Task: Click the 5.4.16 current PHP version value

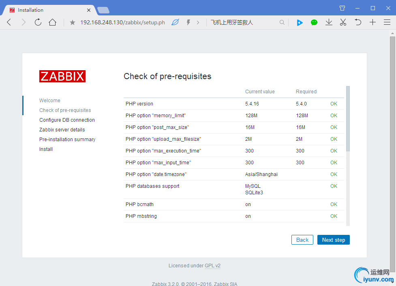Action: pyautogui.click(x=252, y=104)
